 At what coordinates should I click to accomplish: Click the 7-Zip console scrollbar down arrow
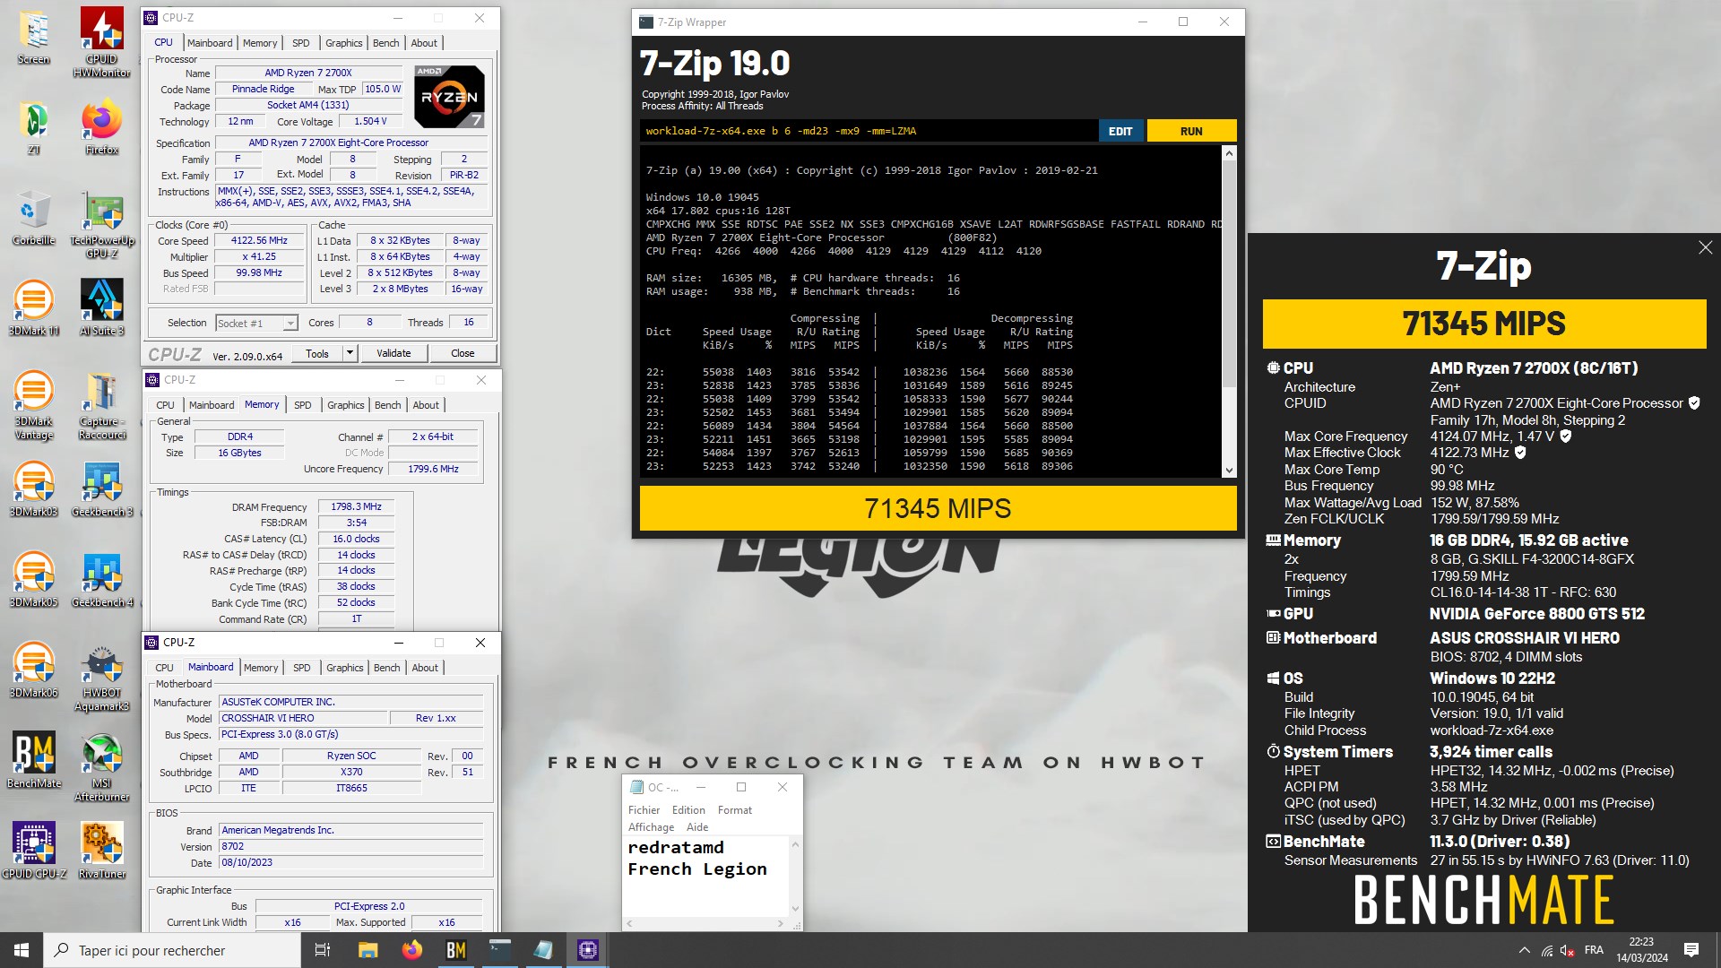(1229, 471)
